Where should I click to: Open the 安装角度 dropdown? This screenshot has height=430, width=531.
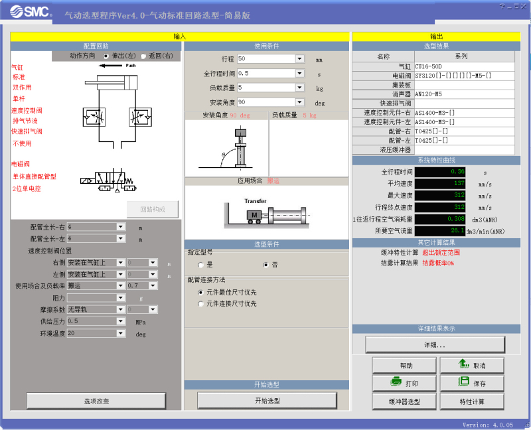coord(300,102)
